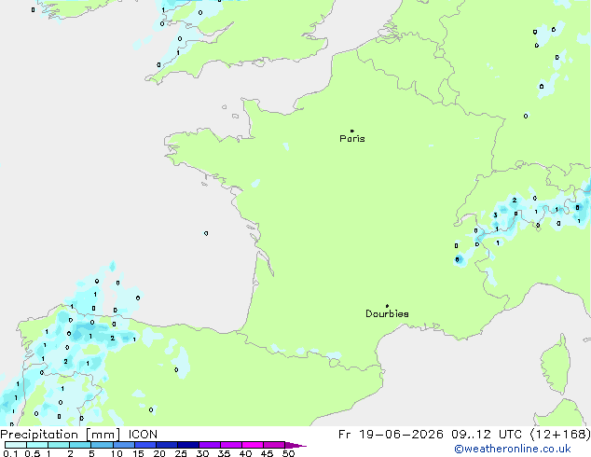The width and height of the screenshot is (591, 457).
Task: Click the 'Precipitation [mm]' map title
Action: tap(61, 435)
